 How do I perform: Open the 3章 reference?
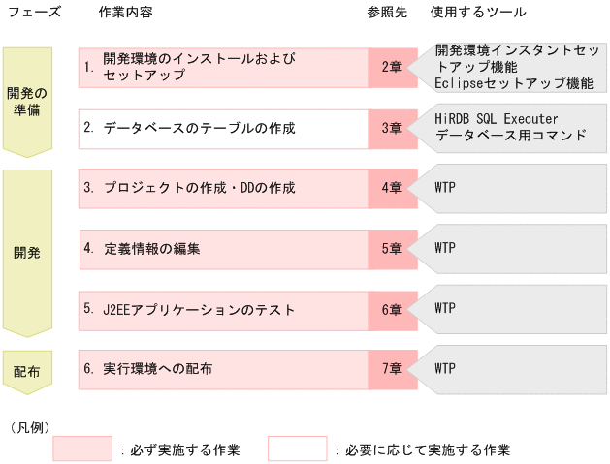(x=392, y=128)
